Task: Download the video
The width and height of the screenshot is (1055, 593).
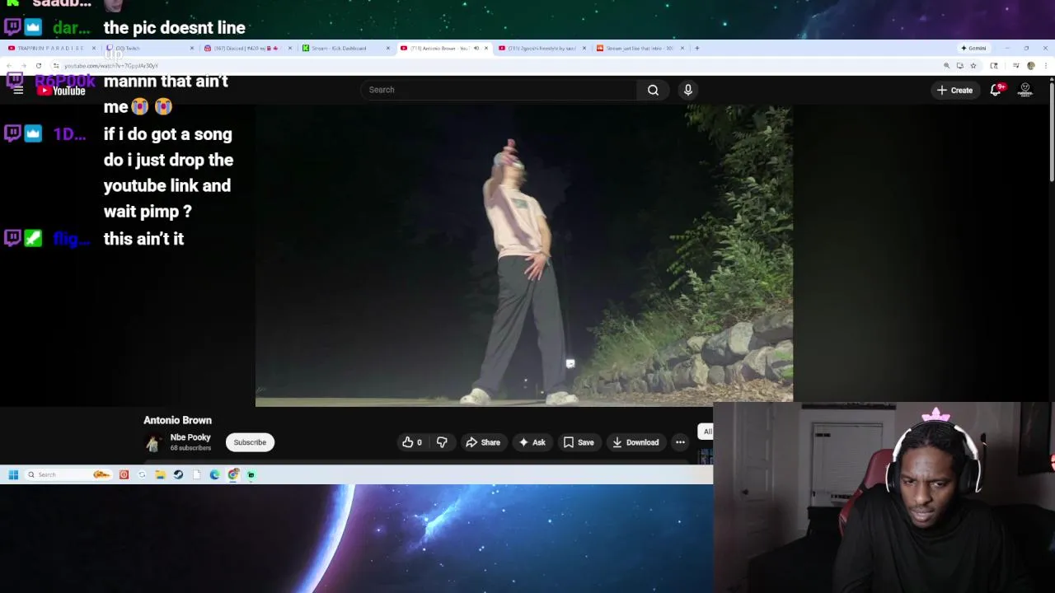Action: tap(635, 442)
